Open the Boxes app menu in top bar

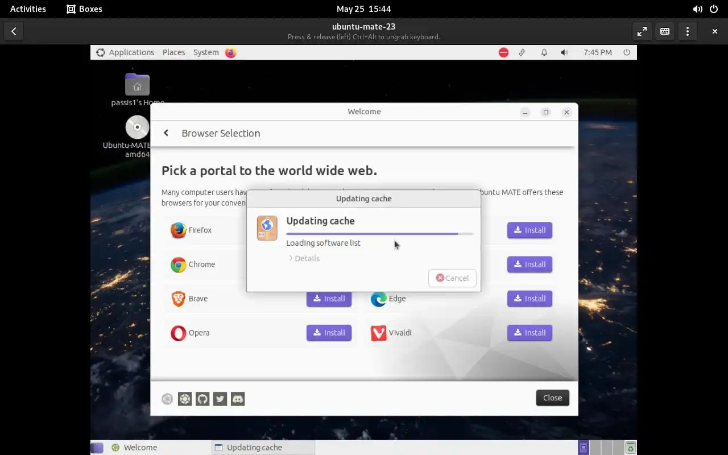tap(85, 9)
